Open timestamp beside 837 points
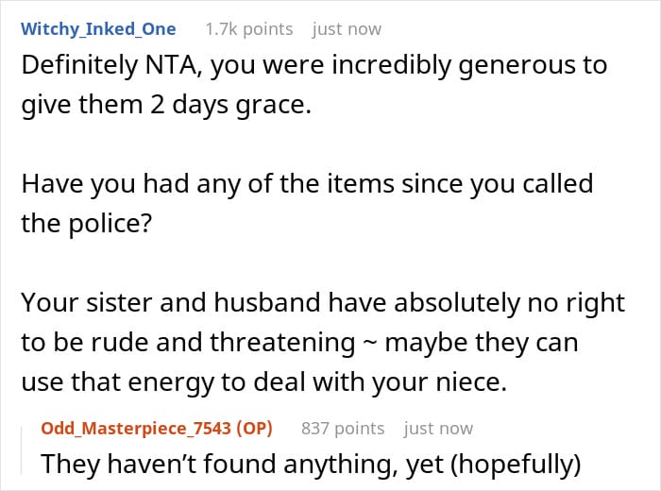 pyautogui.click(x=438, y=428)
